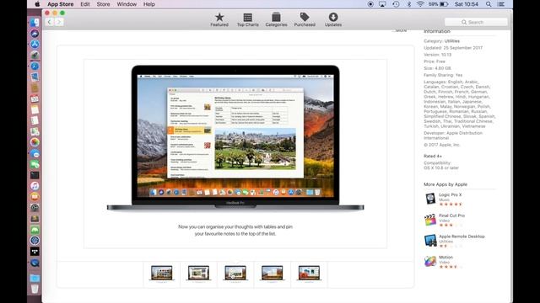
Task: Open the Store menu
Action: (x=103, y=4)
